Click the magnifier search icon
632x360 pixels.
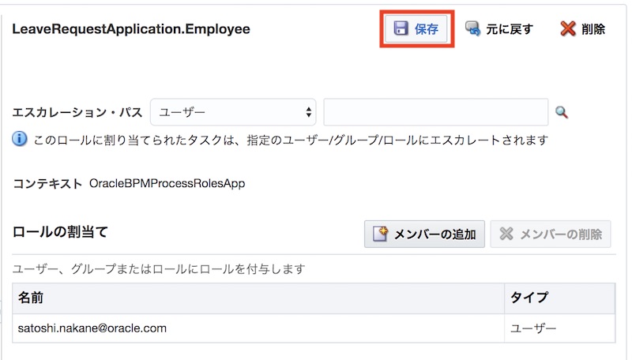coord(562,113)
